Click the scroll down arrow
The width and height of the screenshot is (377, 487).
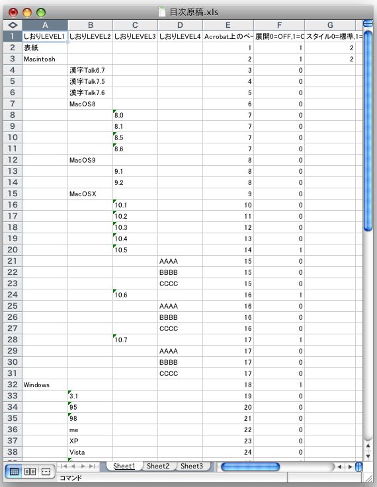click(368, 456)
